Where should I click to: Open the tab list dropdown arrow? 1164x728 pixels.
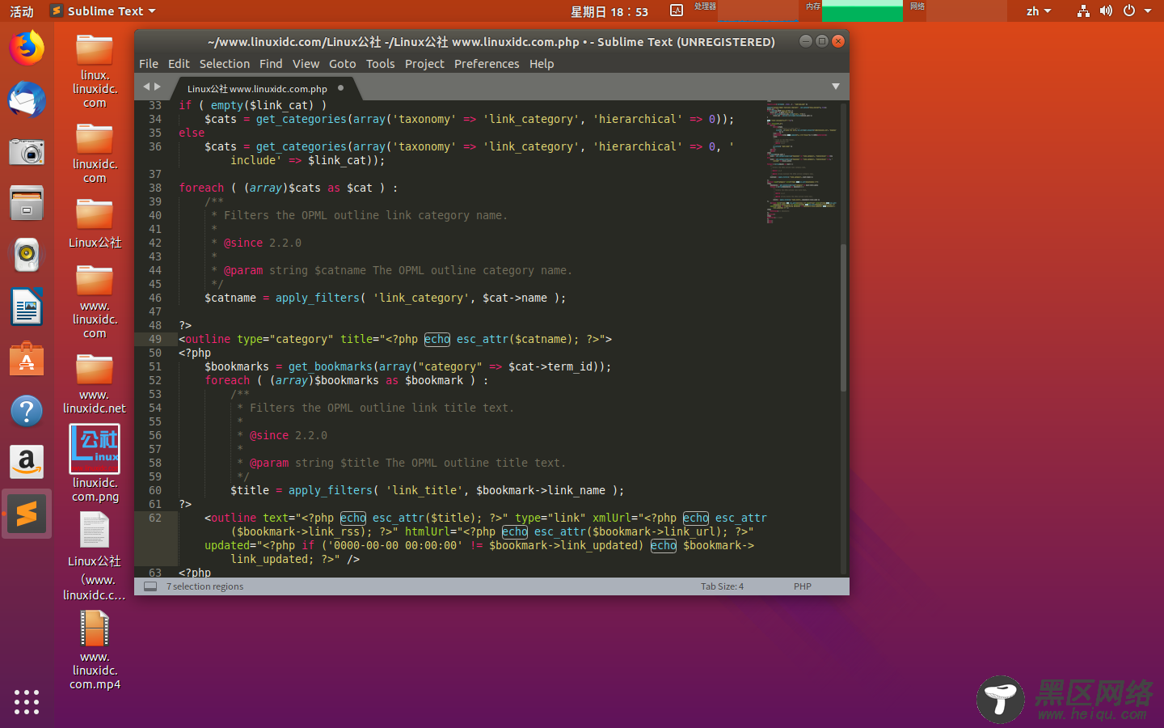[x=836, y=87]
